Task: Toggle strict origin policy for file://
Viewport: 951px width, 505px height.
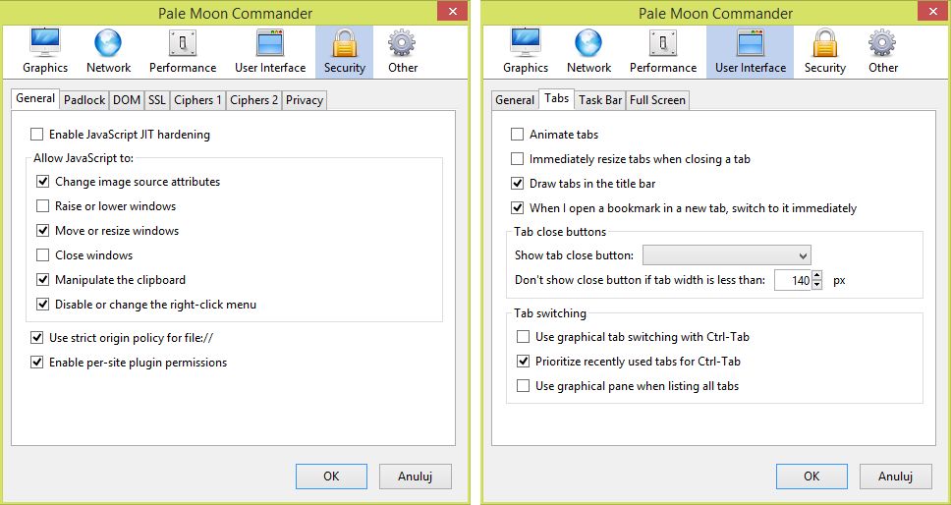Action: (x=37, y=338)
